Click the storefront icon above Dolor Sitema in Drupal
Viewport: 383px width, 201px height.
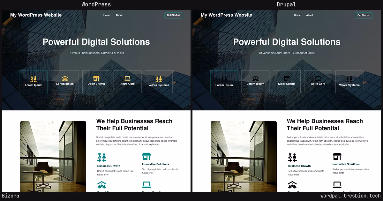(287, 78)
